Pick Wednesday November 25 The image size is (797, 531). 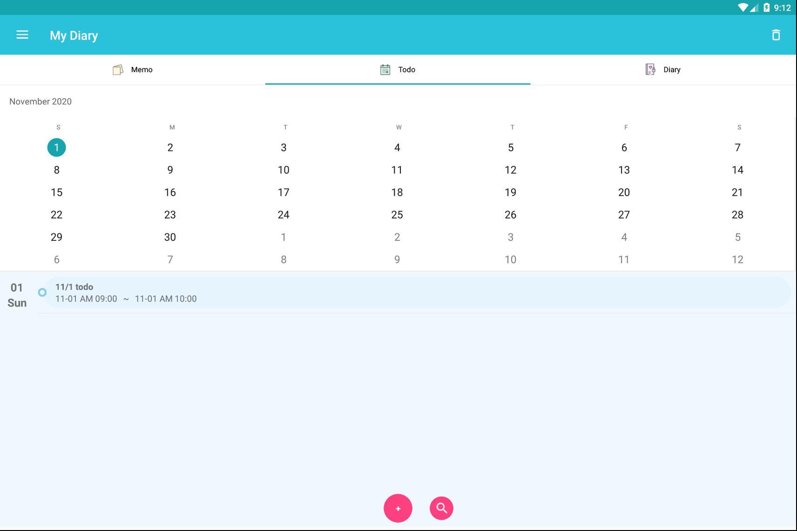(397, 215)
